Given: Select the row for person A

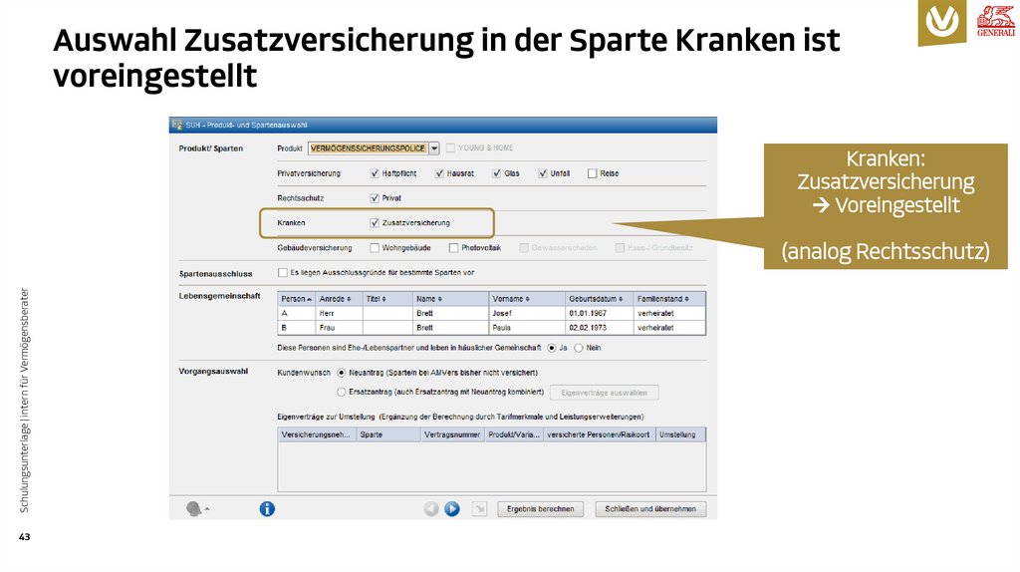Looking at the screenshot, I should tap(492, 314).
